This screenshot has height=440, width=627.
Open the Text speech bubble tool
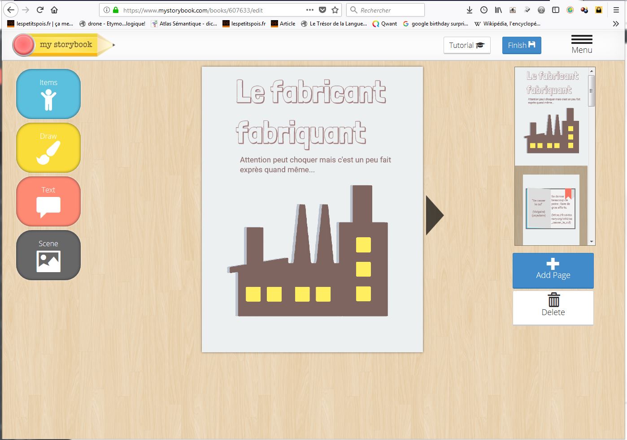coord(48,201)
